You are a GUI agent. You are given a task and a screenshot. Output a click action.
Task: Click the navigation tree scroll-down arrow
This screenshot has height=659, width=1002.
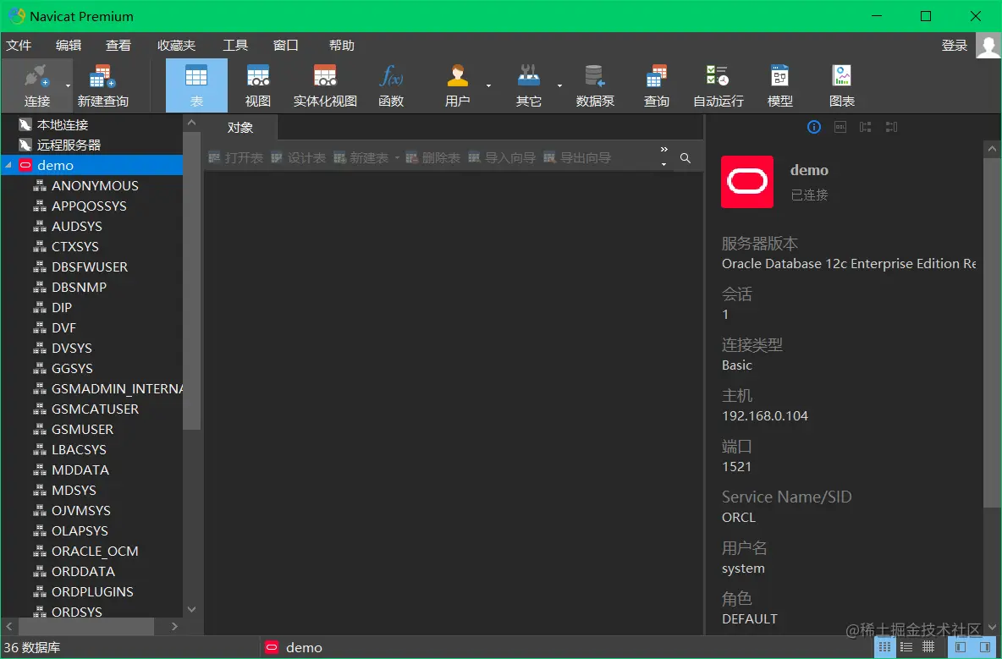point(192,610)
